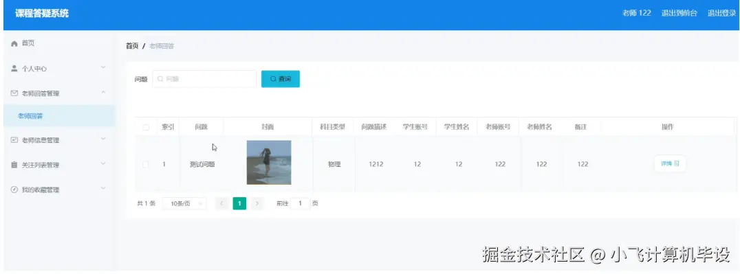Click the 查询 search button

[x=281, y=79]
